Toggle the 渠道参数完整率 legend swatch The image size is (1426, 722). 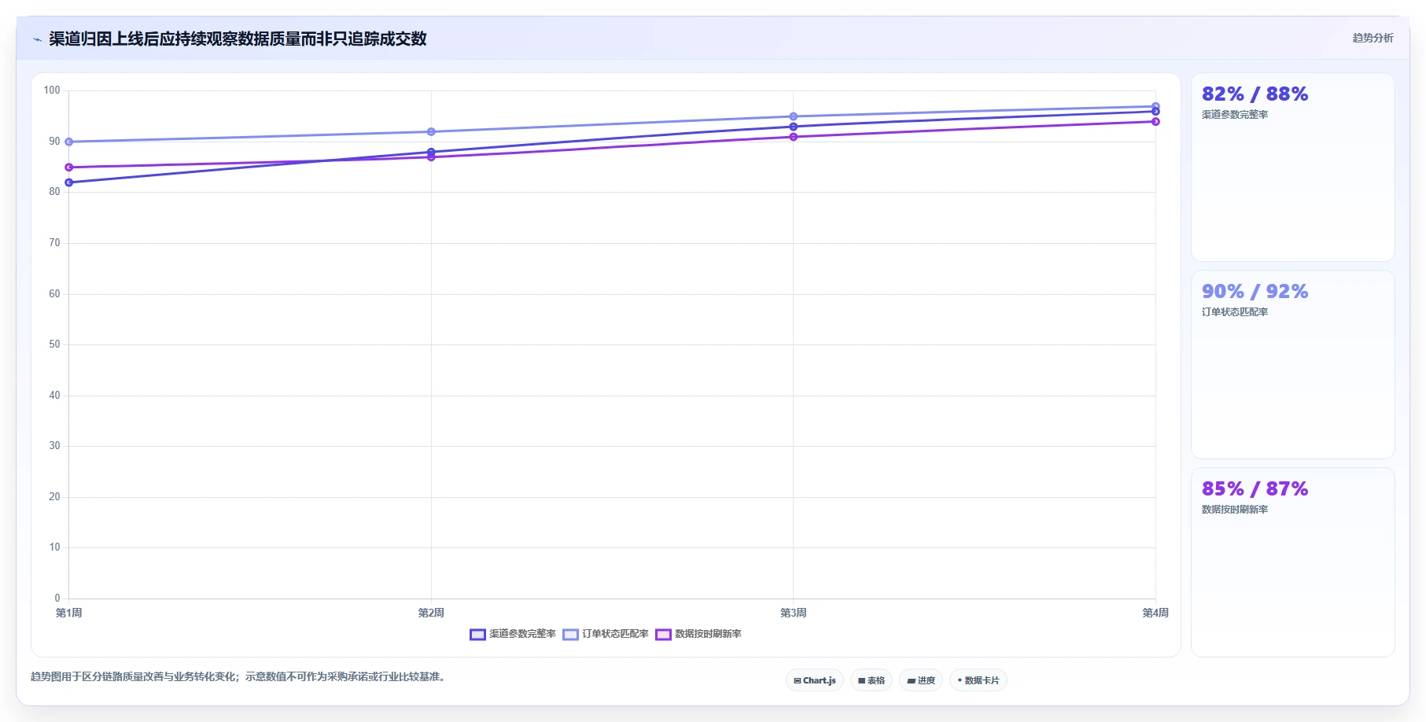(x=477, y=634)
